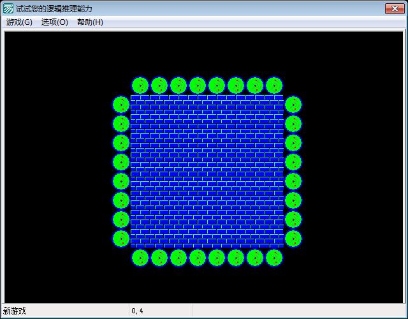Click seventh-from-top green ball in right column
Image resolution: width=408 pixels, height=319 pixels.
click(x=293, y=219)
